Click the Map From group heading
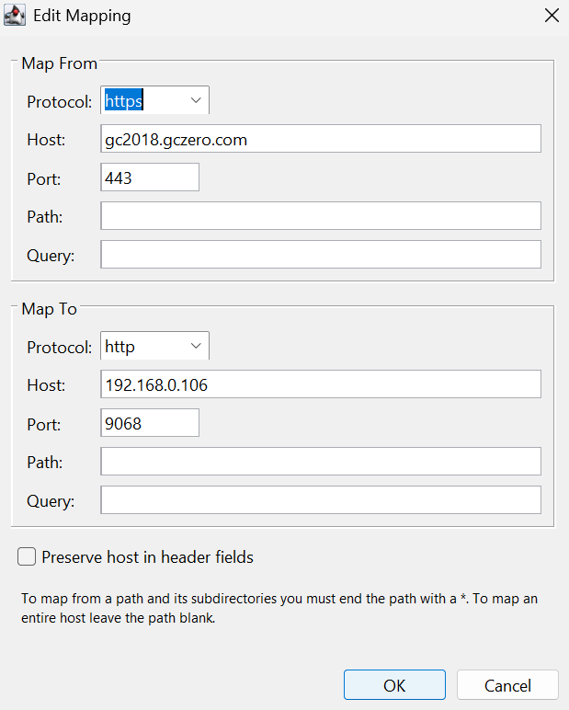The image size is (569, 710). [59, 63]
